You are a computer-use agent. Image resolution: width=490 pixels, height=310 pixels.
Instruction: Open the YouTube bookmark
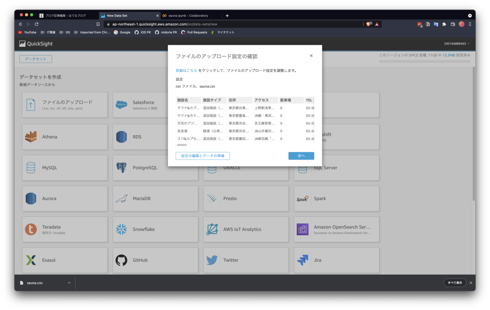pyautogui.click(x=27, y=32)
